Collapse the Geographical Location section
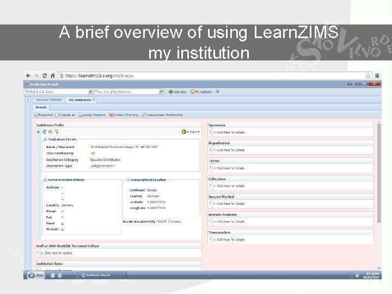Screen dimensions: 392x294 (x=128, y=180)
